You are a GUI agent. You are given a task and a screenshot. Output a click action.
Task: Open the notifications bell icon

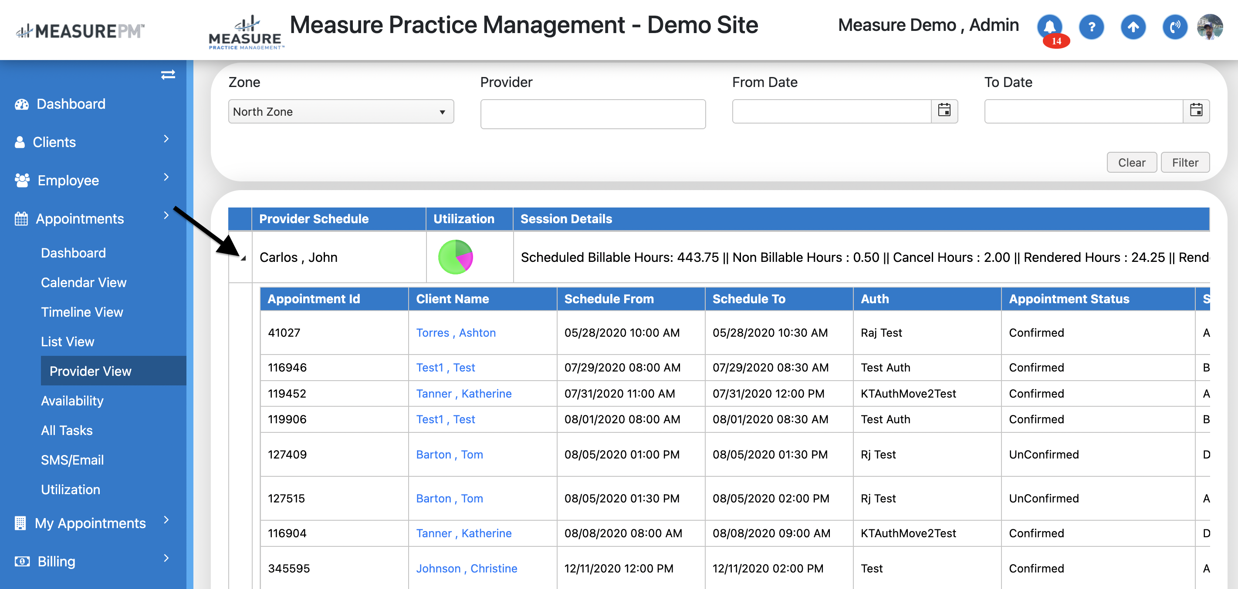click(1049, 27)
